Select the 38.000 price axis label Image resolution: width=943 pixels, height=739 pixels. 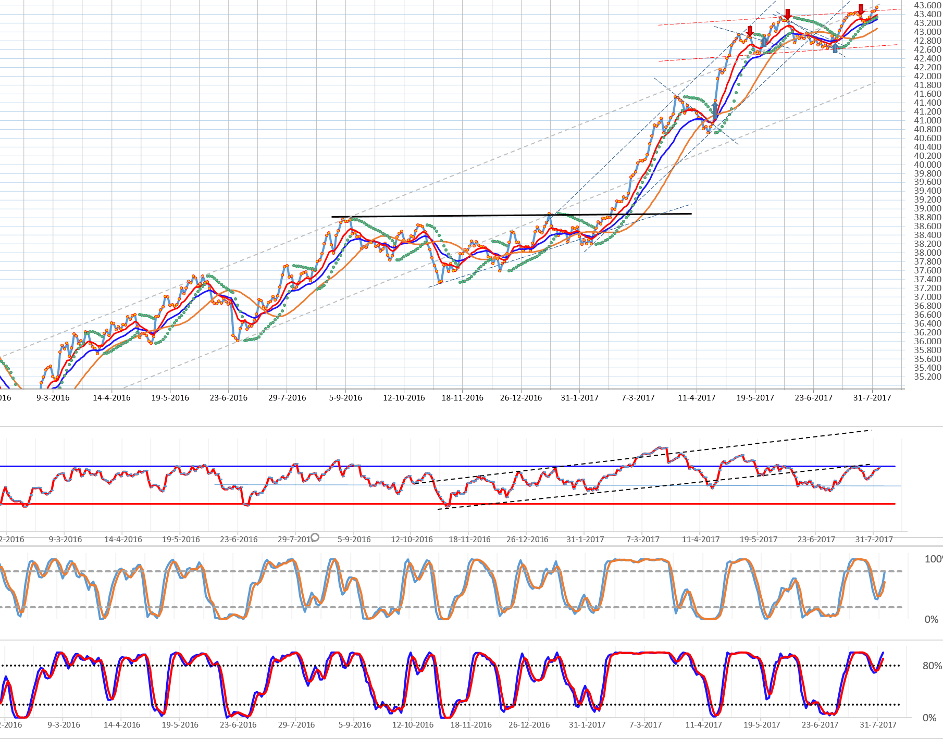(x=927, y=253)
